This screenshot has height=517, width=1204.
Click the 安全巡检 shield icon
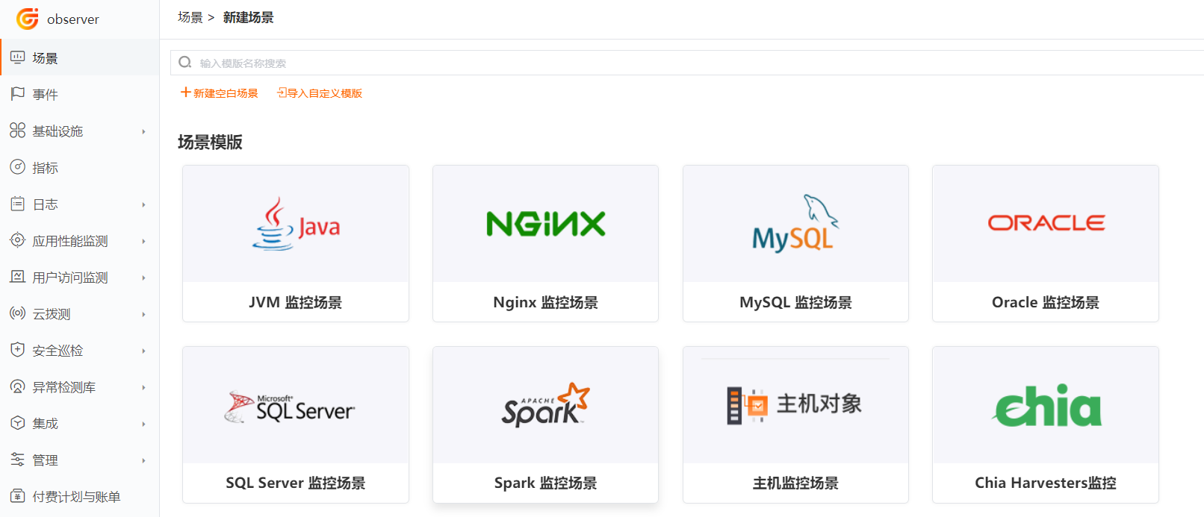point(17,350)
